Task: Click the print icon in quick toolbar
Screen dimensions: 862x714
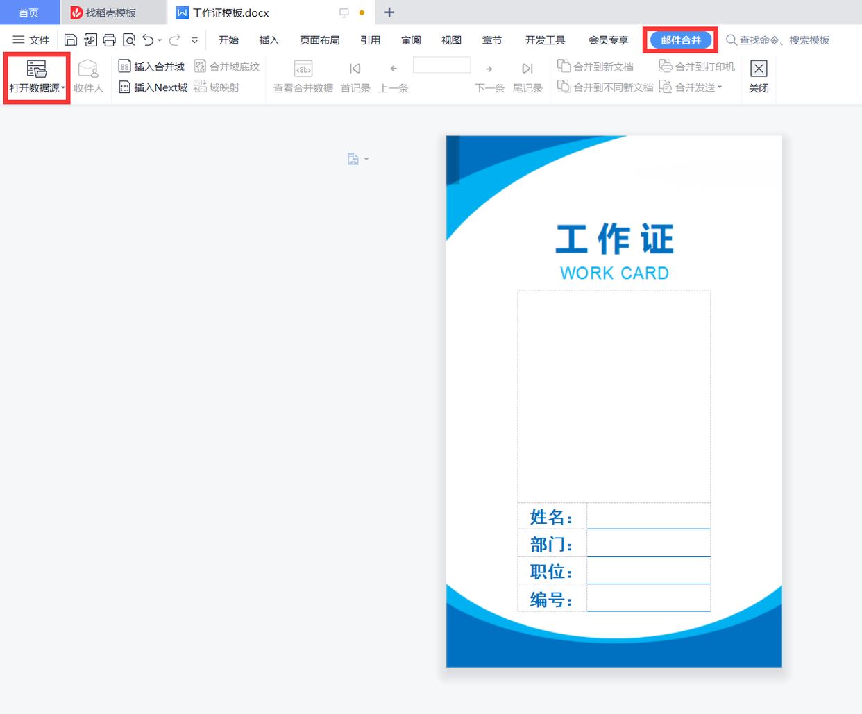Action: pos(109,40)
